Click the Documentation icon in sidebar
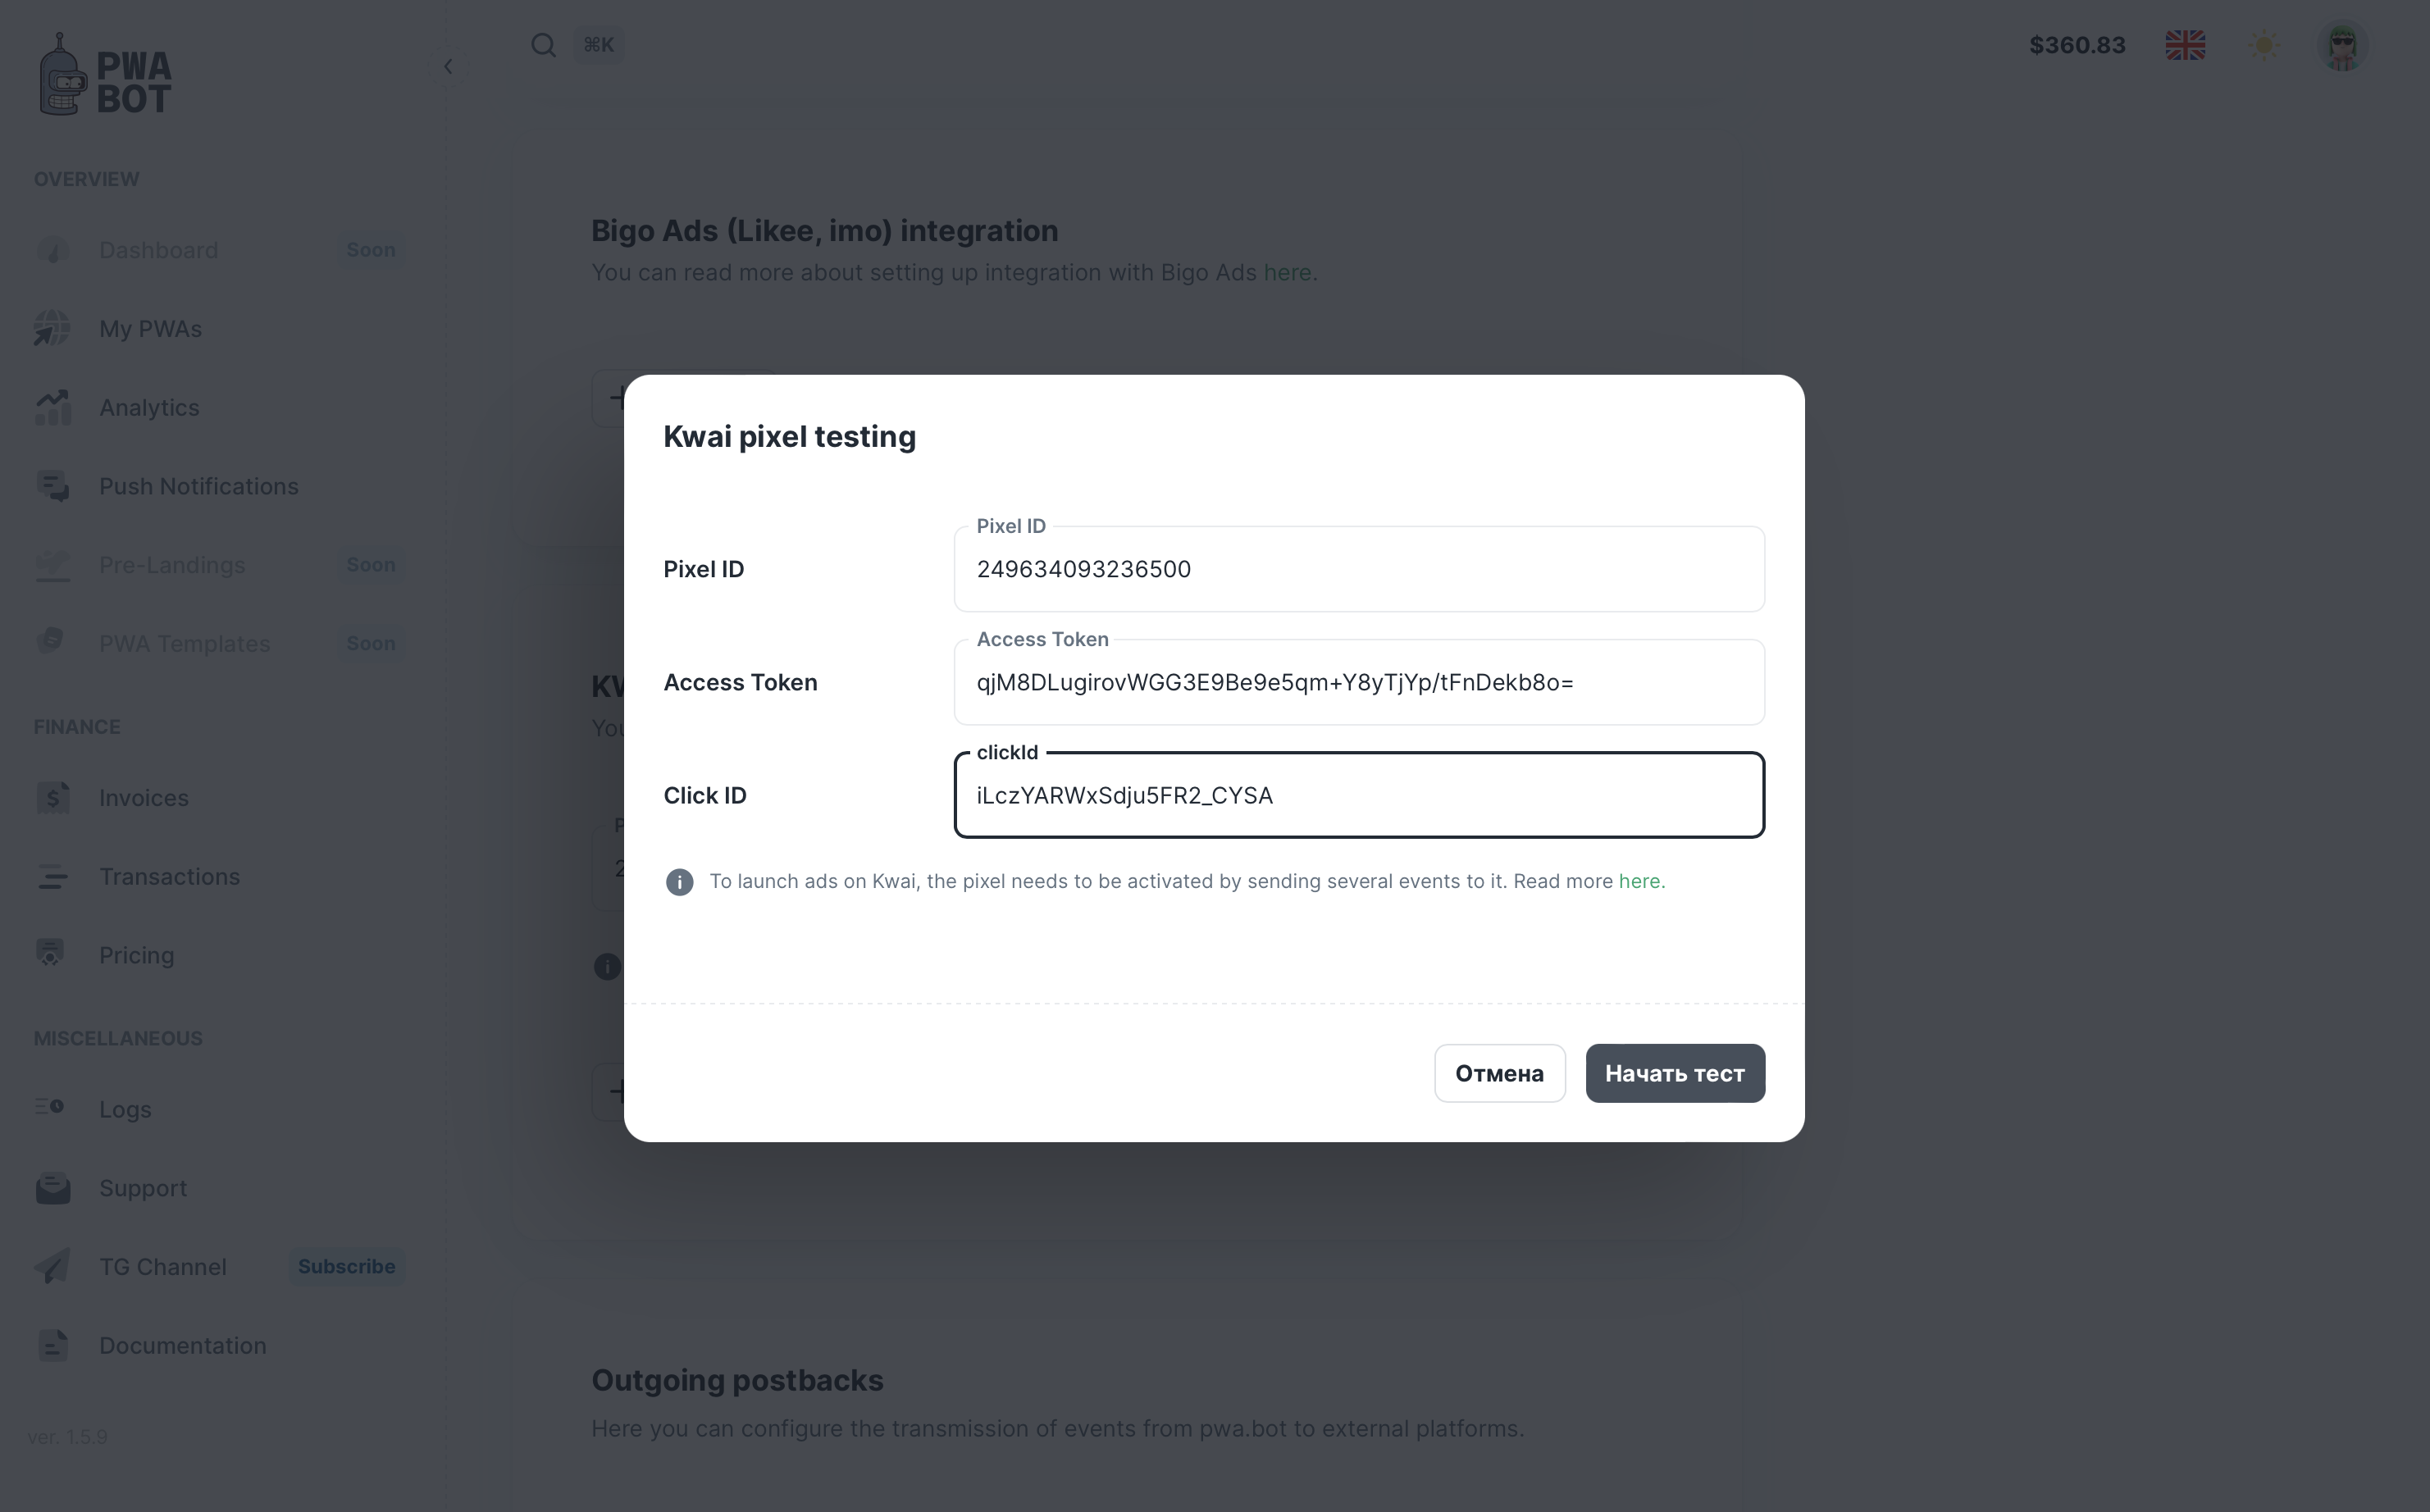This screenshot has width=2430, height=1512. coord(53,1346)
